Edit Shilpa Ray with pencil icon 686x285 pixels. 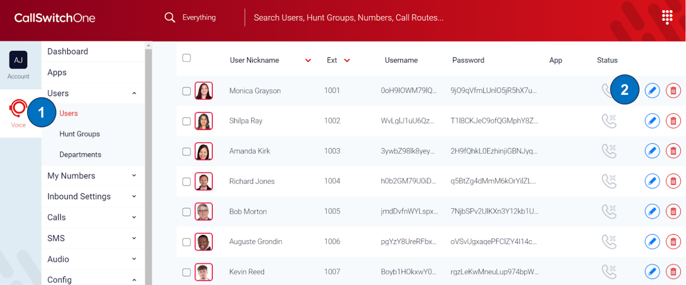click(x=652, y=121)
